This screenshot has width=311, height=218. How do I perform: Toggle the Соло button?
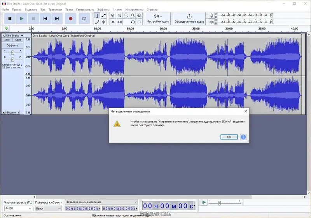(x=18, y=40)
